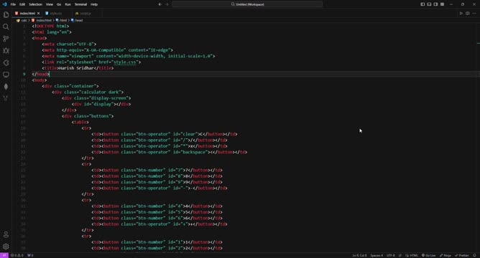
Task: Click the Prettier status bar item
Action: click(x=461, y=255)
